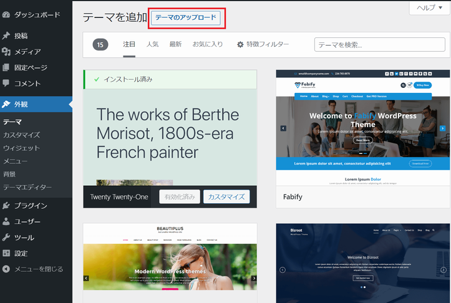The height and width of the screenshot is (303, 451).
Task: Click the pages icon beside 固定ページ
Action: pyautogui.click(x=6, y=67)
